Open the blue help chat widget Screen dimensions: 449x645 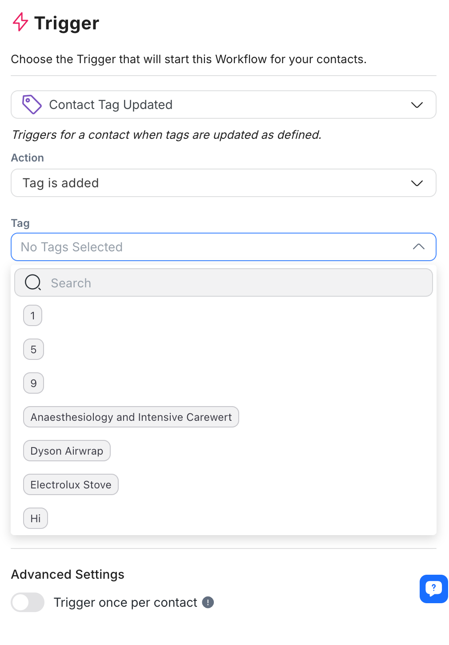pos(433,589)
